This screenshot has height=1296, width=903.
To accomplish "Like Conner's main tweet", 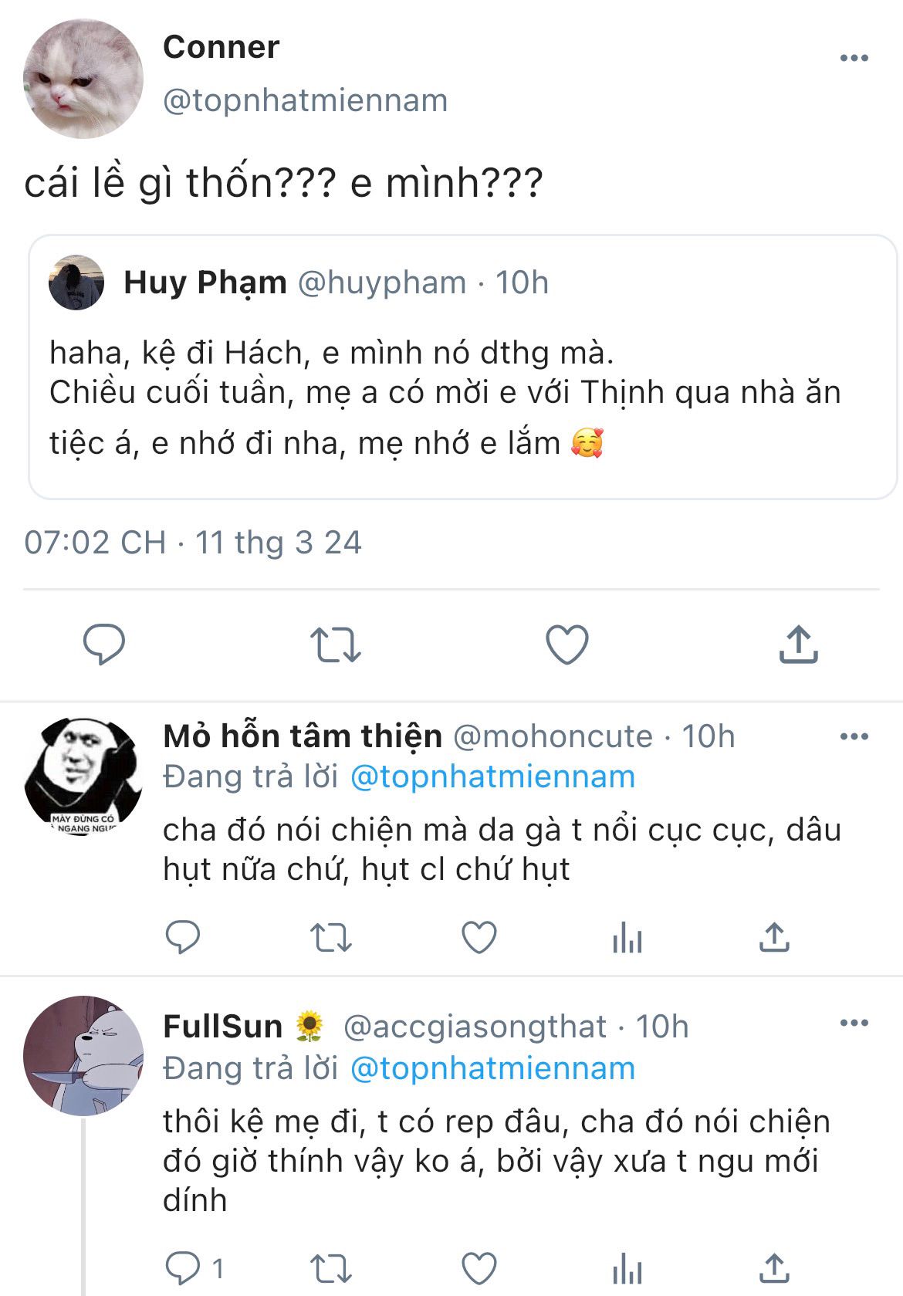I will click(567, 645).
